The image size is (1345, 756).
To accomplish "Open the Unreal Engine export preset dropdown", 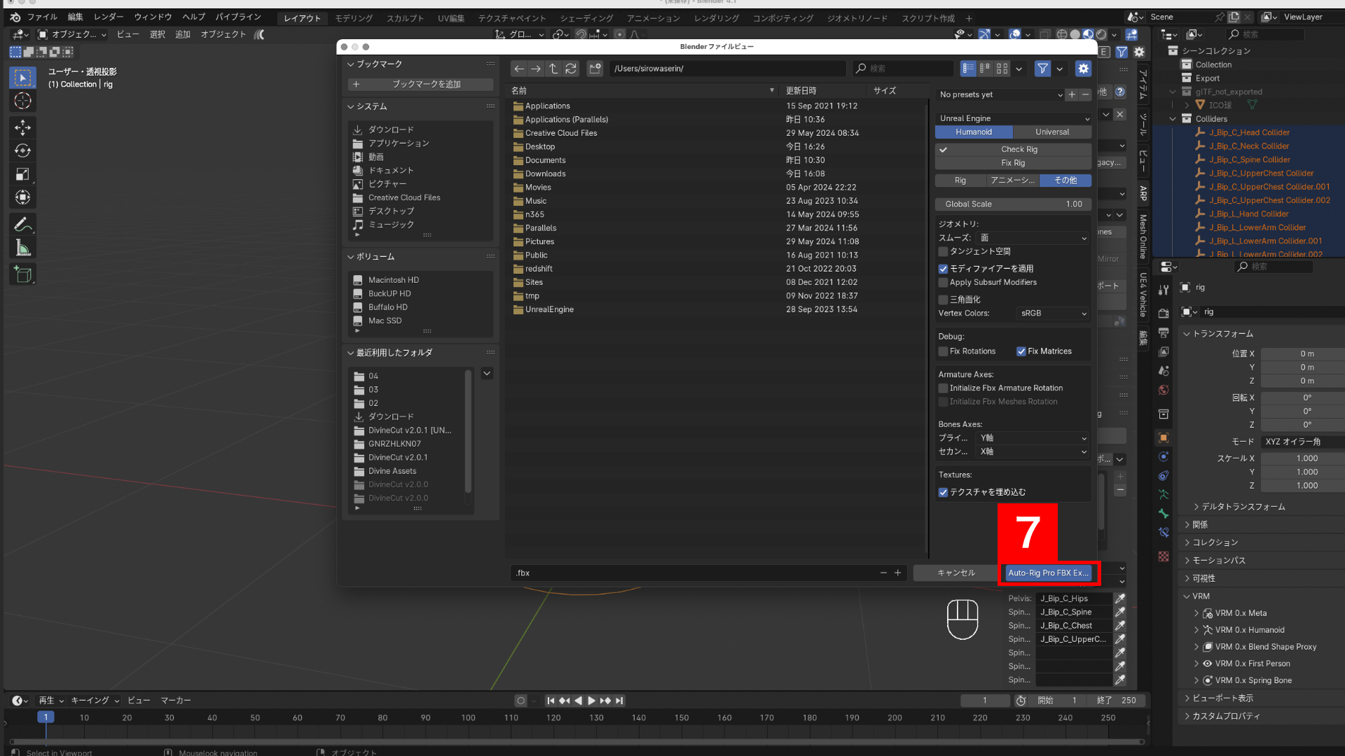I will click(1014, 118).
